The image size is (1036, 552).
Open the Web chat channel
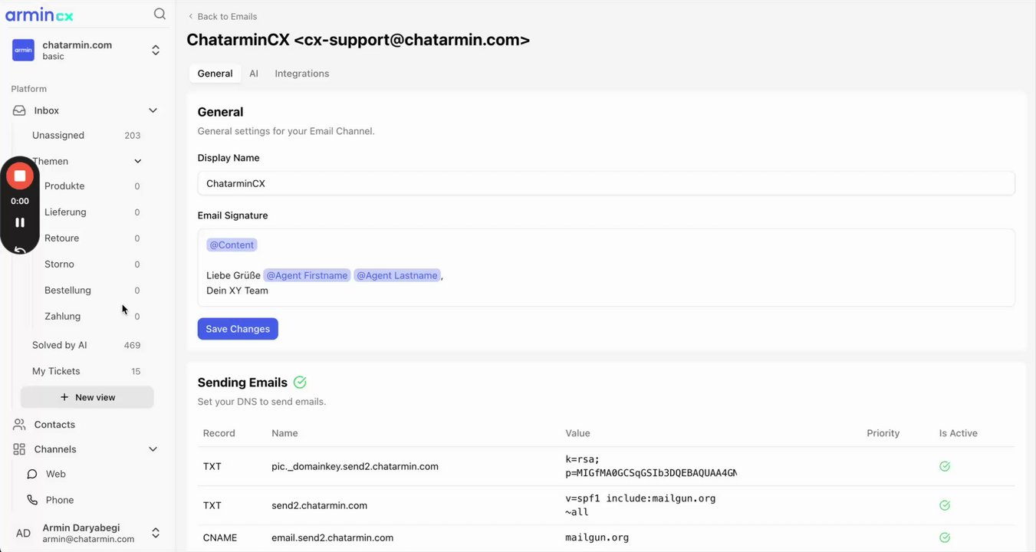coord(55,474)
